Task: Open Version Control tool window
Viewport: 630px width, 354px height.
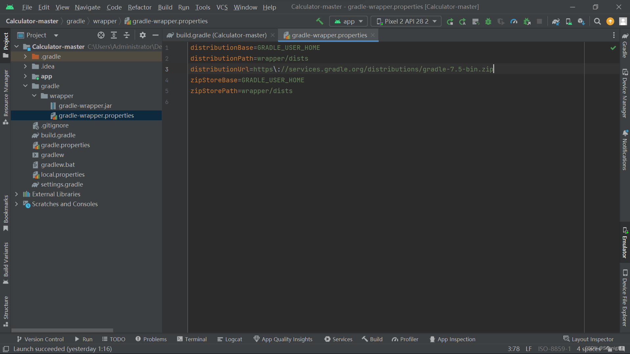Action: click(x=40, y=339)
